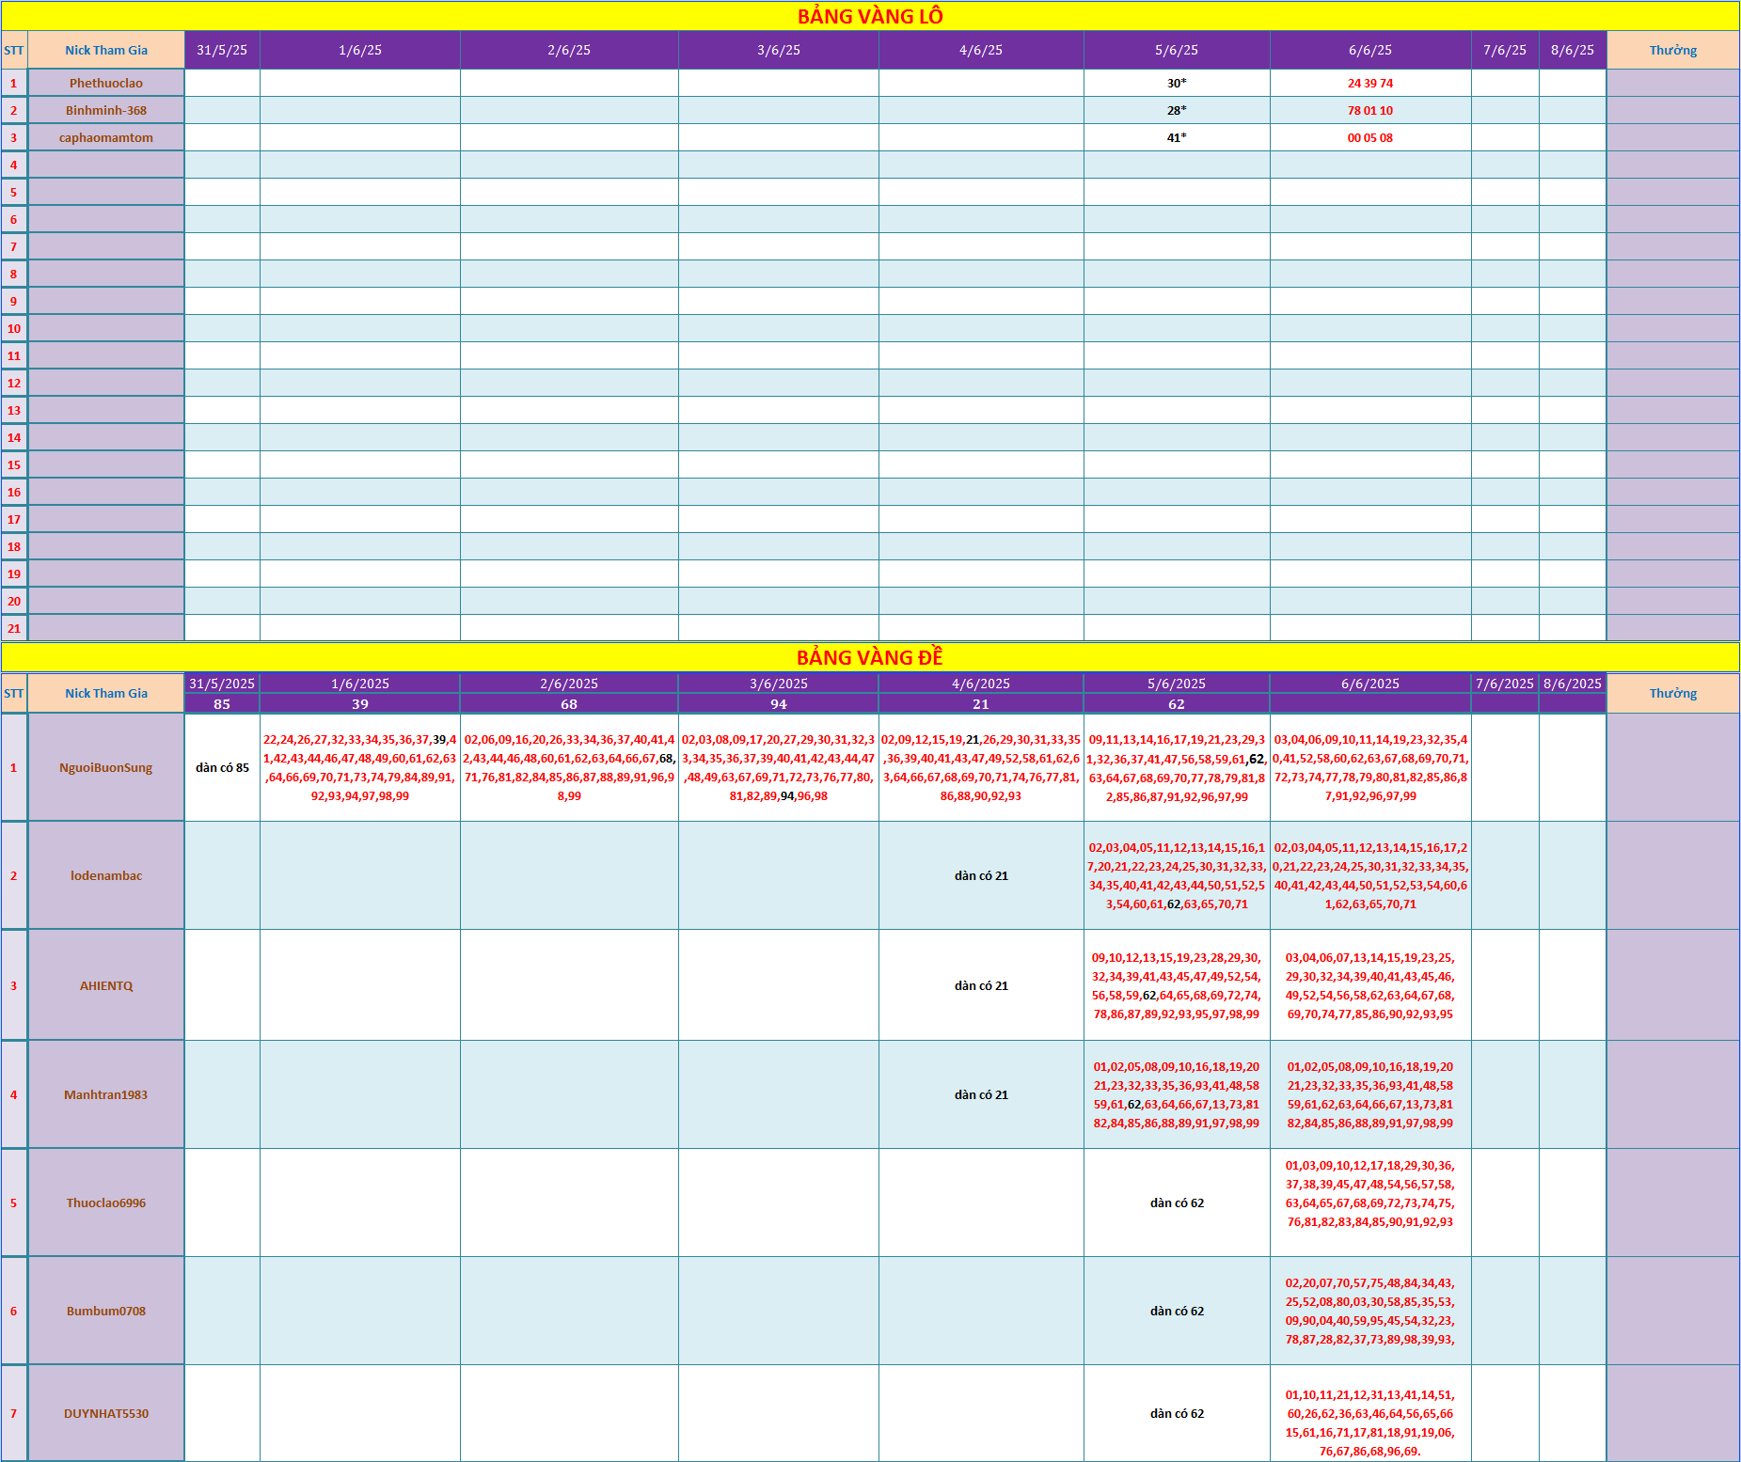This screenshot has height=1462, width=1741.
Task: Click the 6/6/25 column header in Lô table
Action: pyautogui.click(x=1370, y=50)
